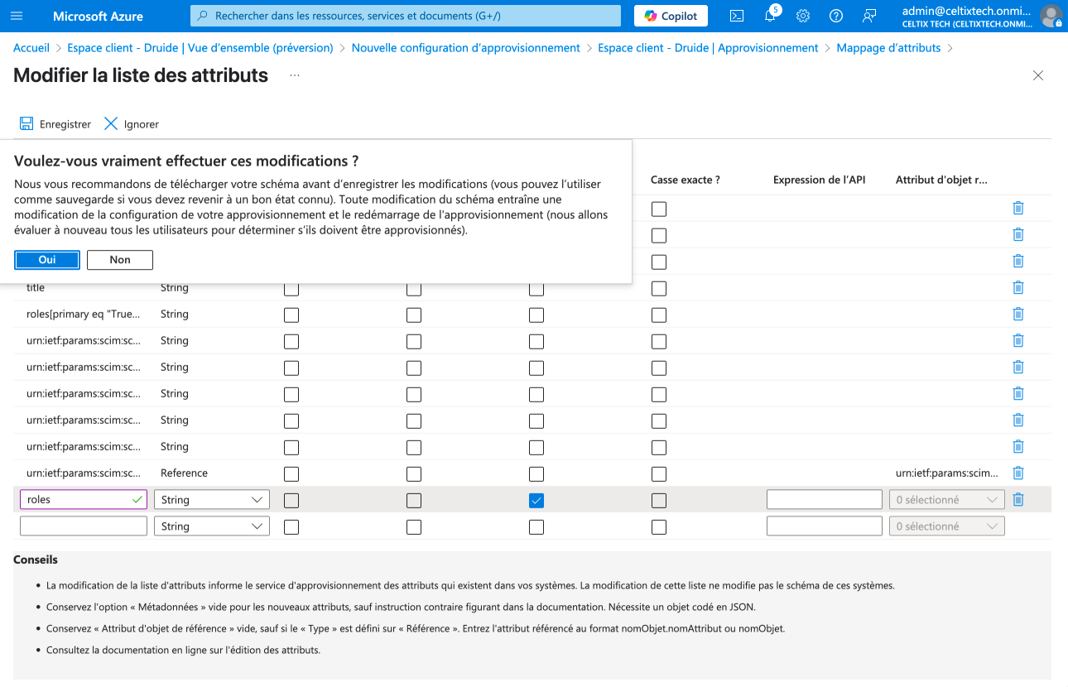1068x687 pixels.
Task: Check first checkbox in title row
Action: point(291,289)
